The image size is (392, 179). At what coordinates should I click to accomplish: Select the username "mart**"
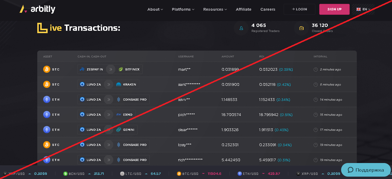tap(184, 70)
